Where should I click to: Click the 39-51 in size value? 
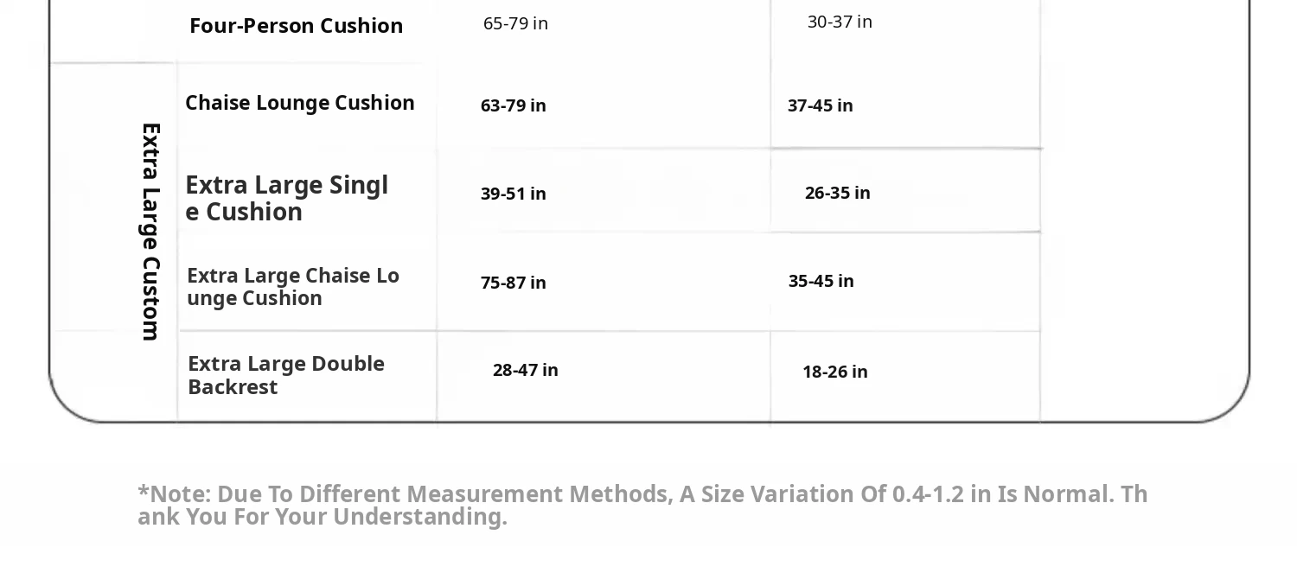[x=514, y=194]
